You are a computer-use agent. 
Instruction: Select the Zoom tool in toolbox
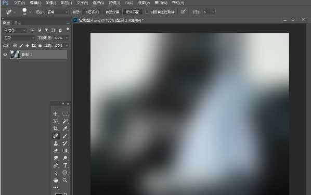65,180
